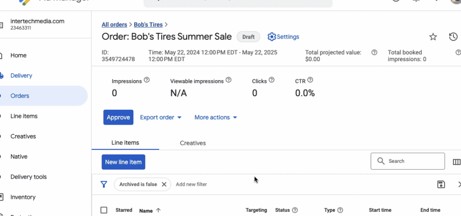Image resolution: width=461 pixels, height=216 pixels.
Task: Show help icon next to Clicks
Action: [x=271, y=80]
